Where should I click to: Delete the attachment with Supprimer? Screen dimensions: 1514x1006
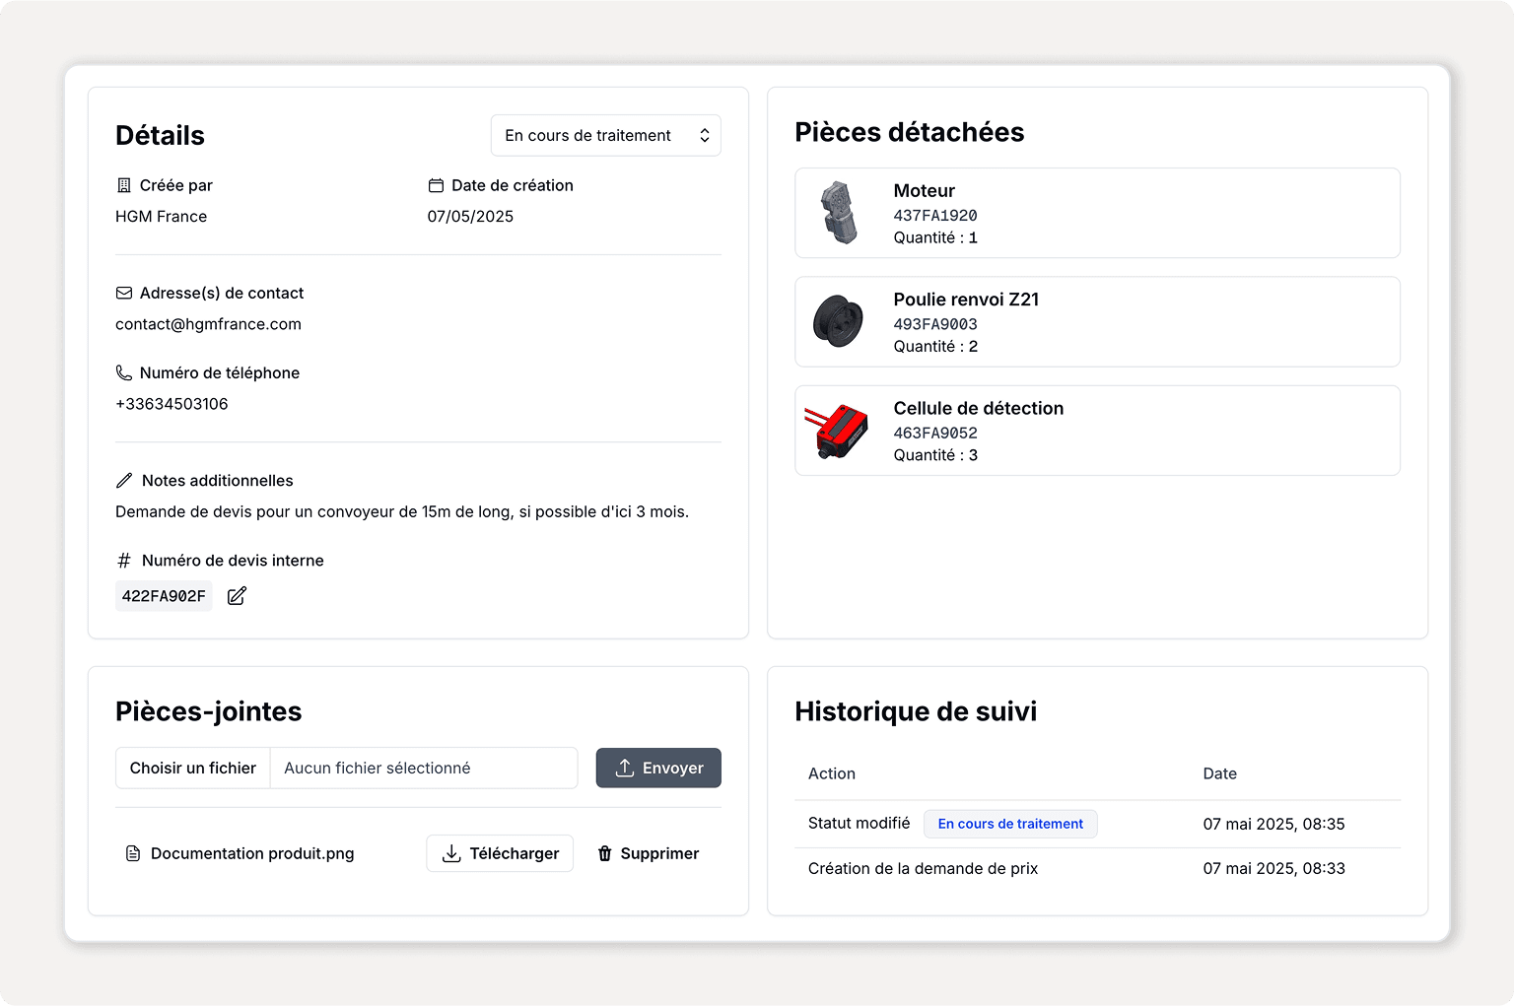[649, 853]
